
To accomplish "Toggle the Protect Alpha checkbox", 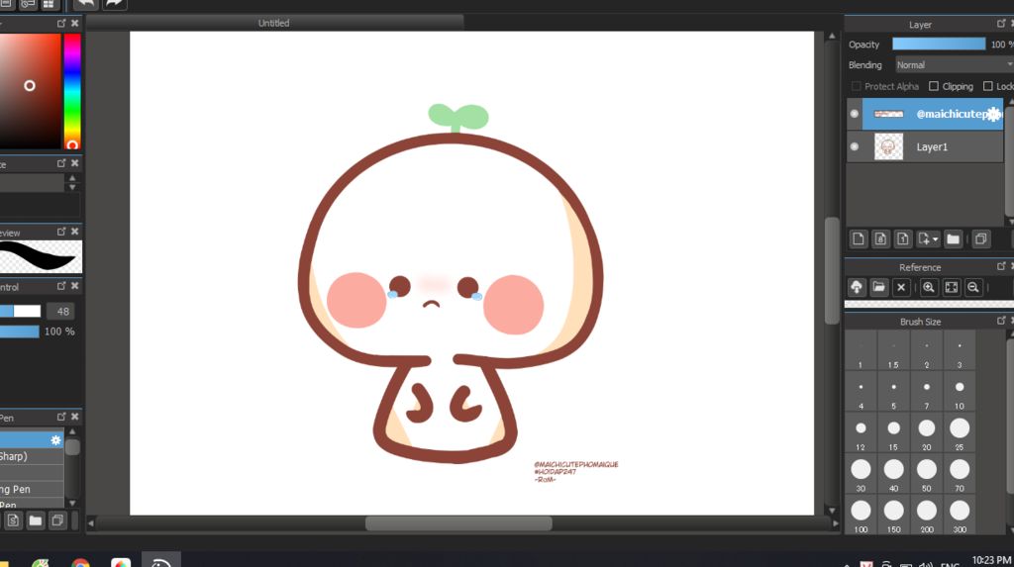I will point(857,86).
